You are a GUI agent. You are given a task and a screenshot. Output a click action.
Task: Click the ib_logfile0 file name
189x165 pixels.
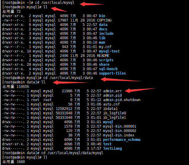point(114,113)
